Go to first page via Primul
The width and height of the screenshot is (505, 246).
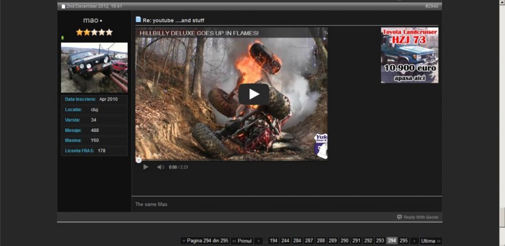coord(242,241)
